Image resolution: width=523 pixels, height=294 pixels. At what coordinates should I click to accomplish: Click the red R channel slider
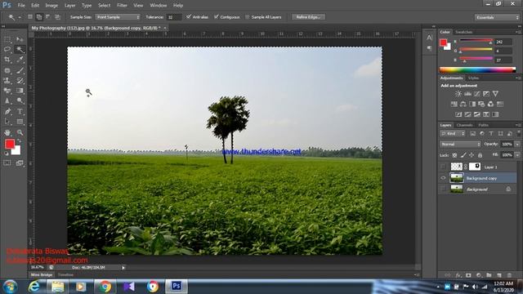476,41
